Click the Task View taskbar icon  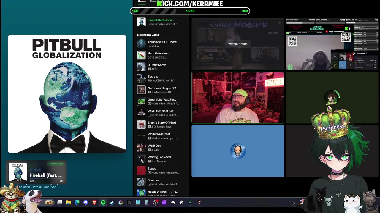click(60, 202)
